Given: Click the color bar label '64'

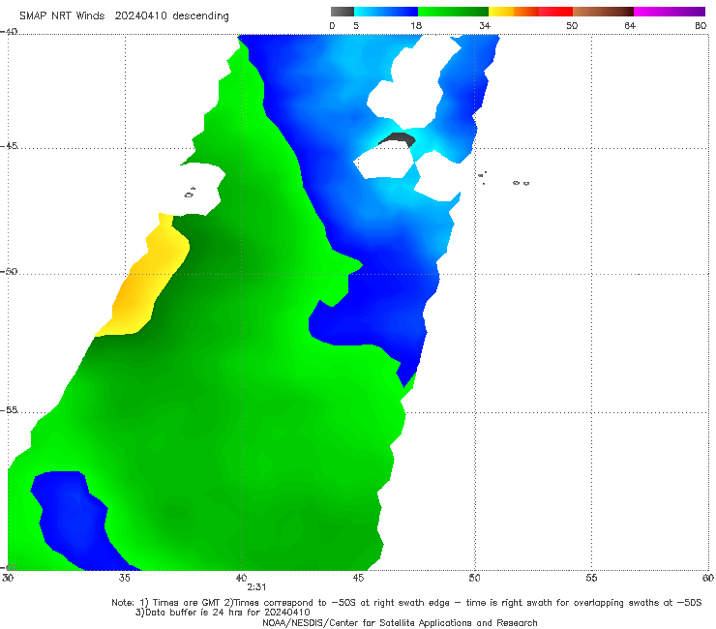Looking at the screenshot, I should 630,26.
